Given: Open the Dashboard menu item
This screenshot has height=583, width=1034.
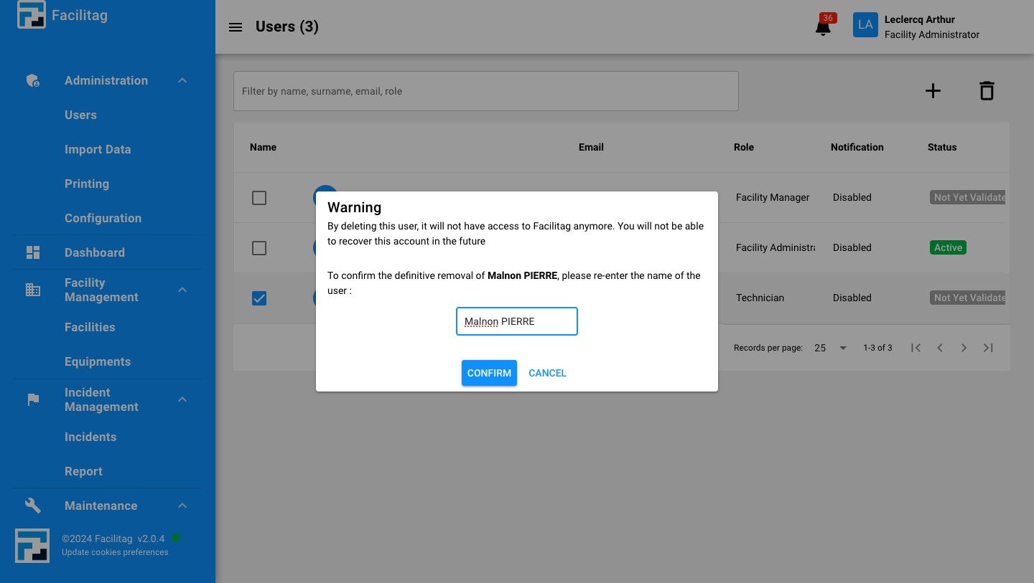Looking at the screenshot, I should pyautogui.click(x=94, y=252).
